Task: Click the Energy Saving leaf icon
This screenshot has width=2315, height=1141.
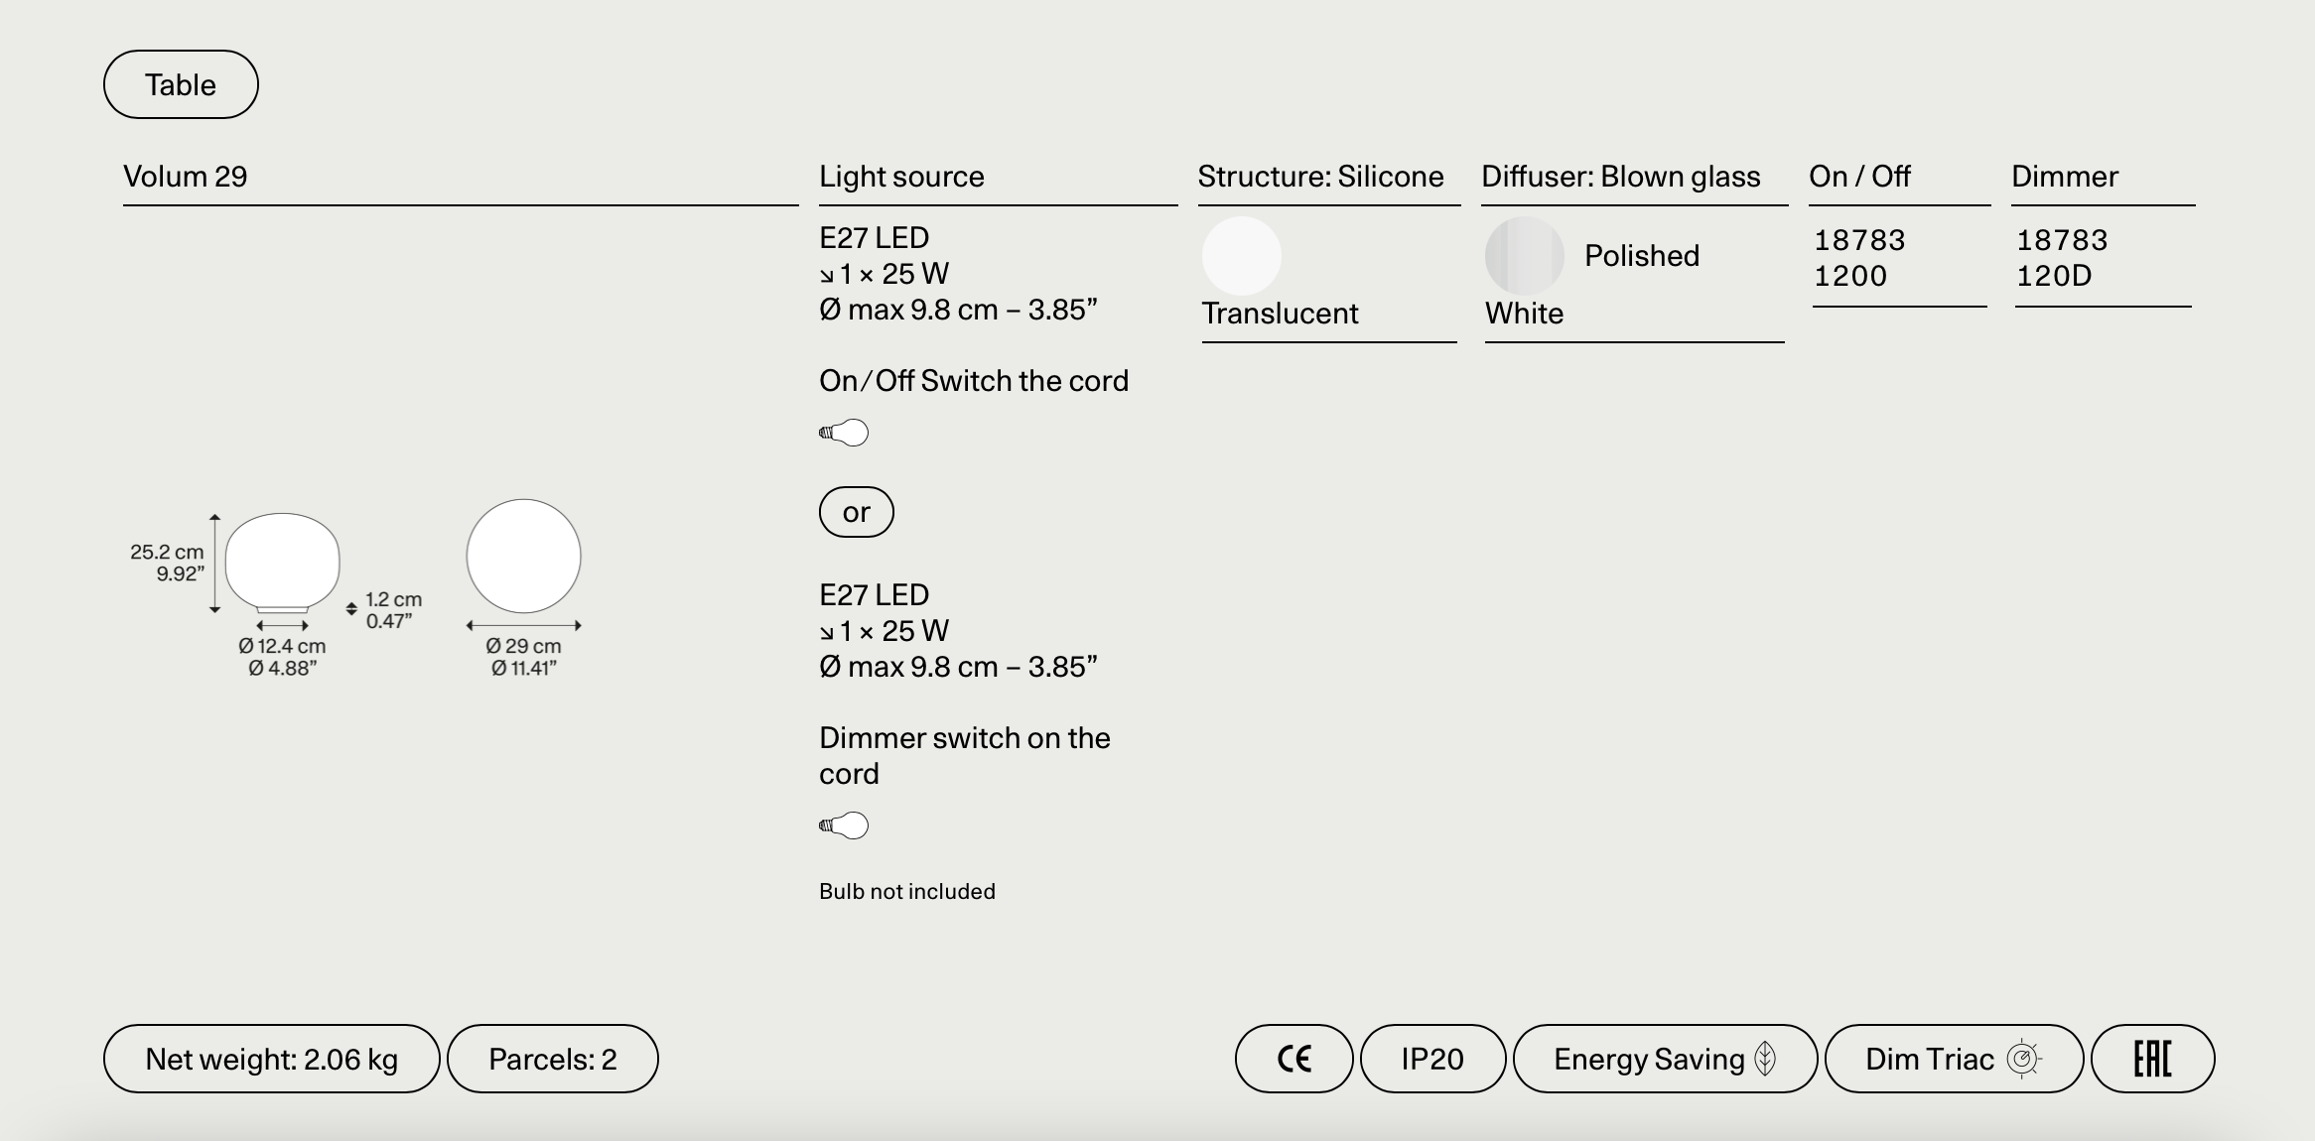Action: 1765,1059
